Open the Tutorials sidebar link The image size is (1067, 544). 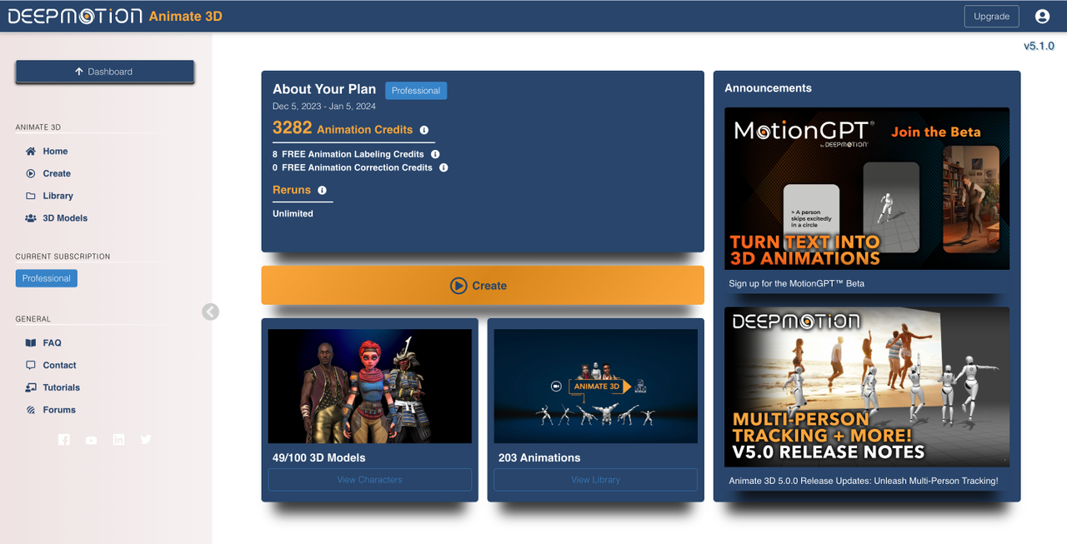pos(61,387)
